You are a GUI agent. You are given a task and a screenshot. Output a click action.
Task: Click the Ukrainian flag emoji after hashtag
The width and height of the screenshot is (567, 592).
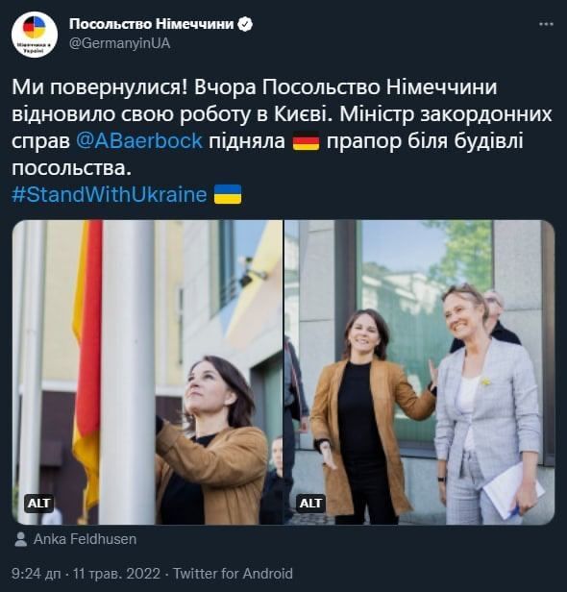(228, 194)
